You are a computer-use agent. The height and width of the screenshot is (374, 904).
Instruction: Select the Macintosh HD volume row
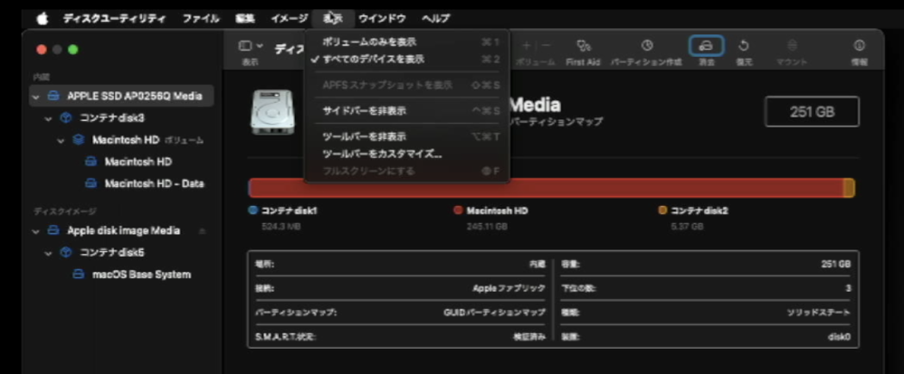[x=121, y=162]
